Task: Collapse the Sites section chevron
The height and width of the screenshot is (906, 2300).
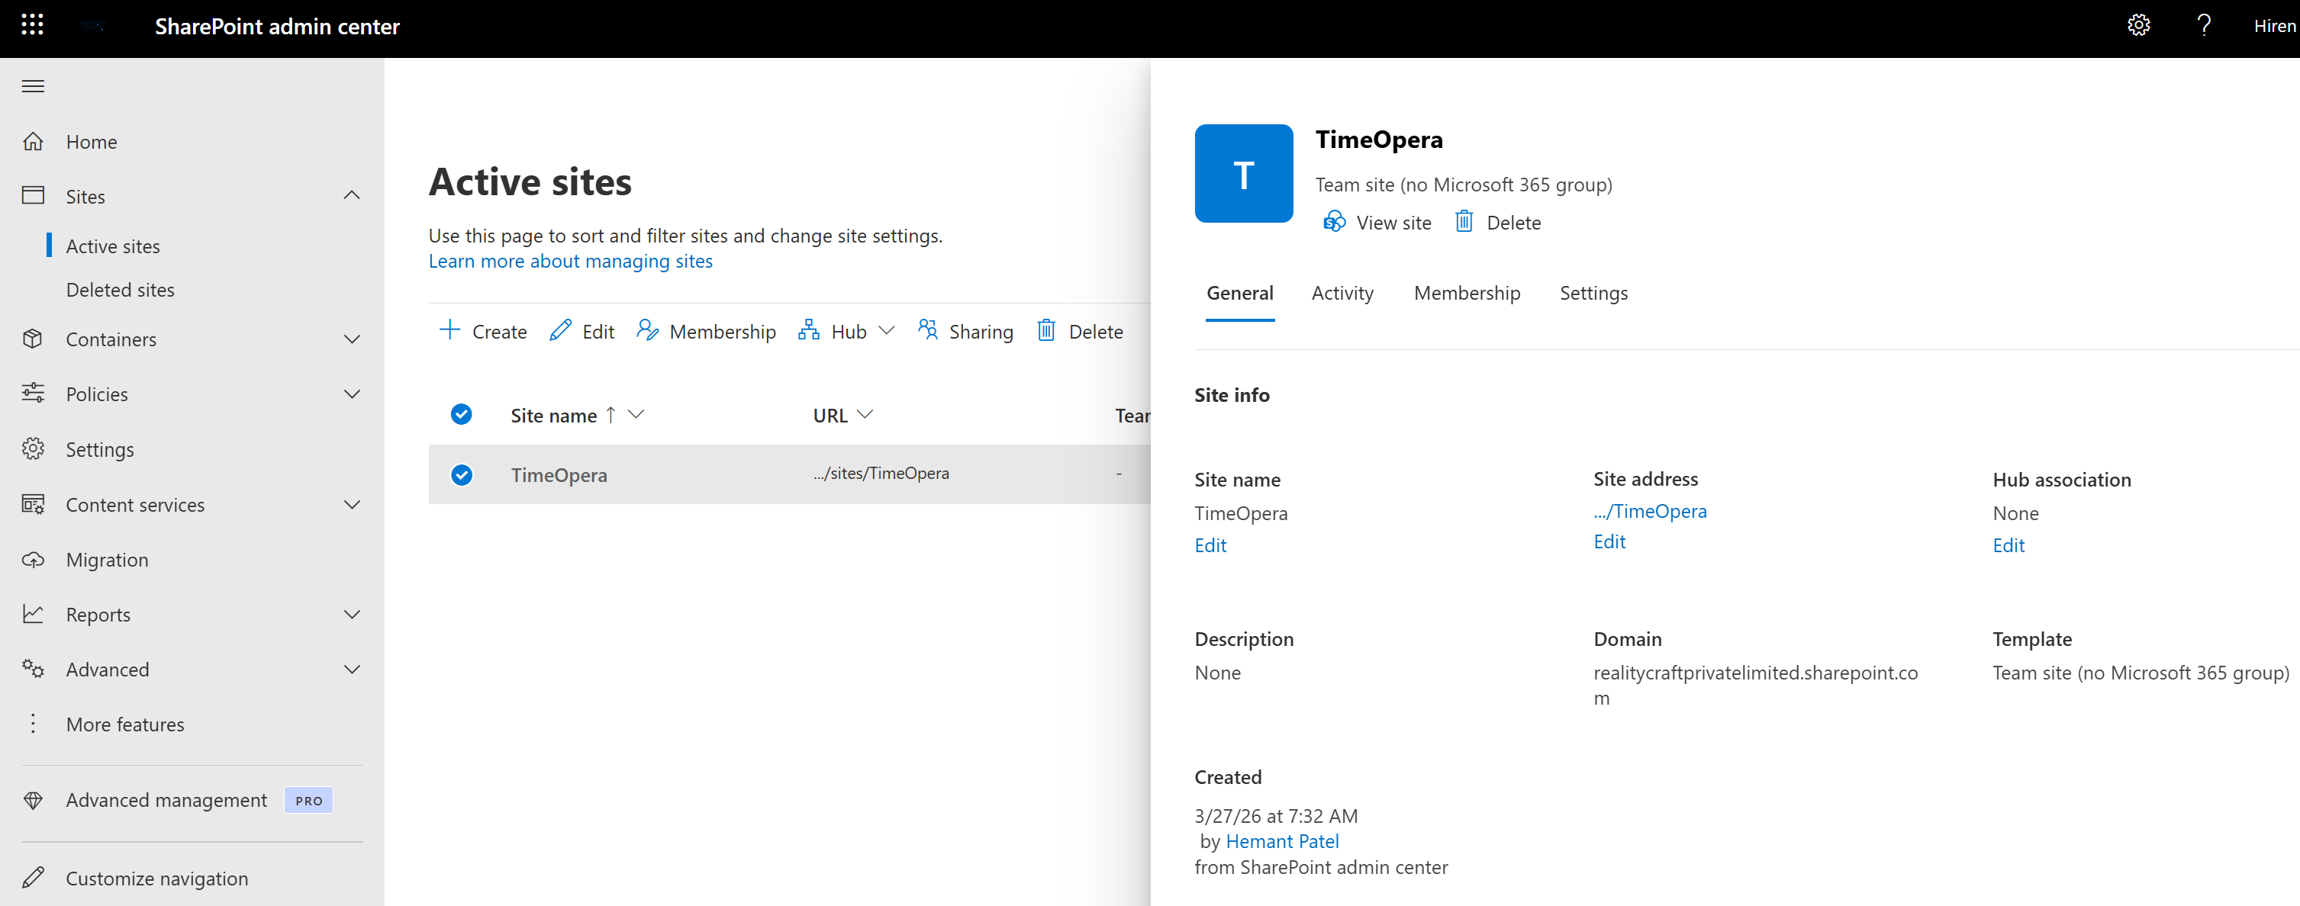Action: 352,195
